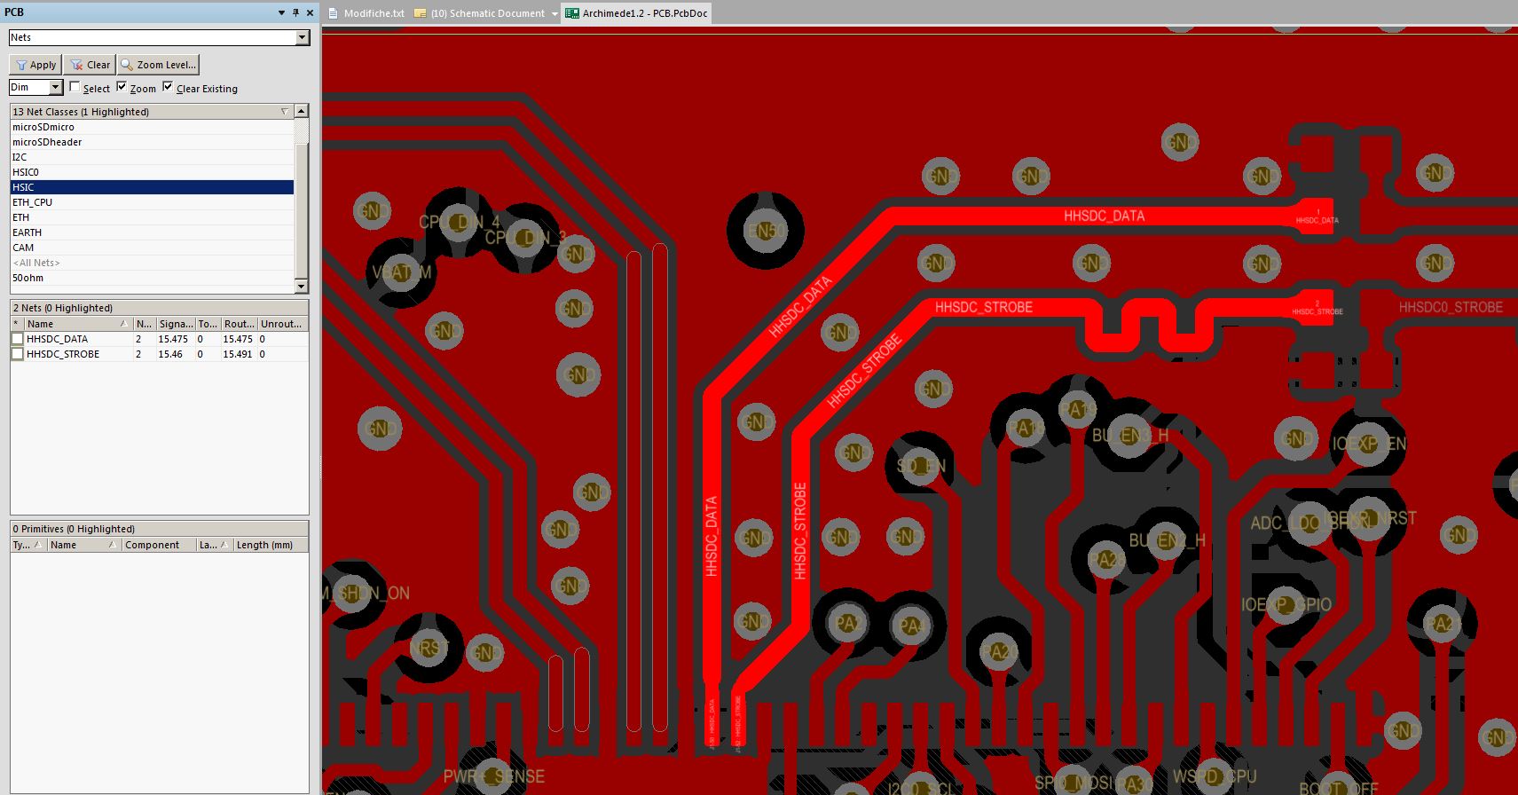
Task: Sort nets by Unrouted column
Action: tap(282, 324)
